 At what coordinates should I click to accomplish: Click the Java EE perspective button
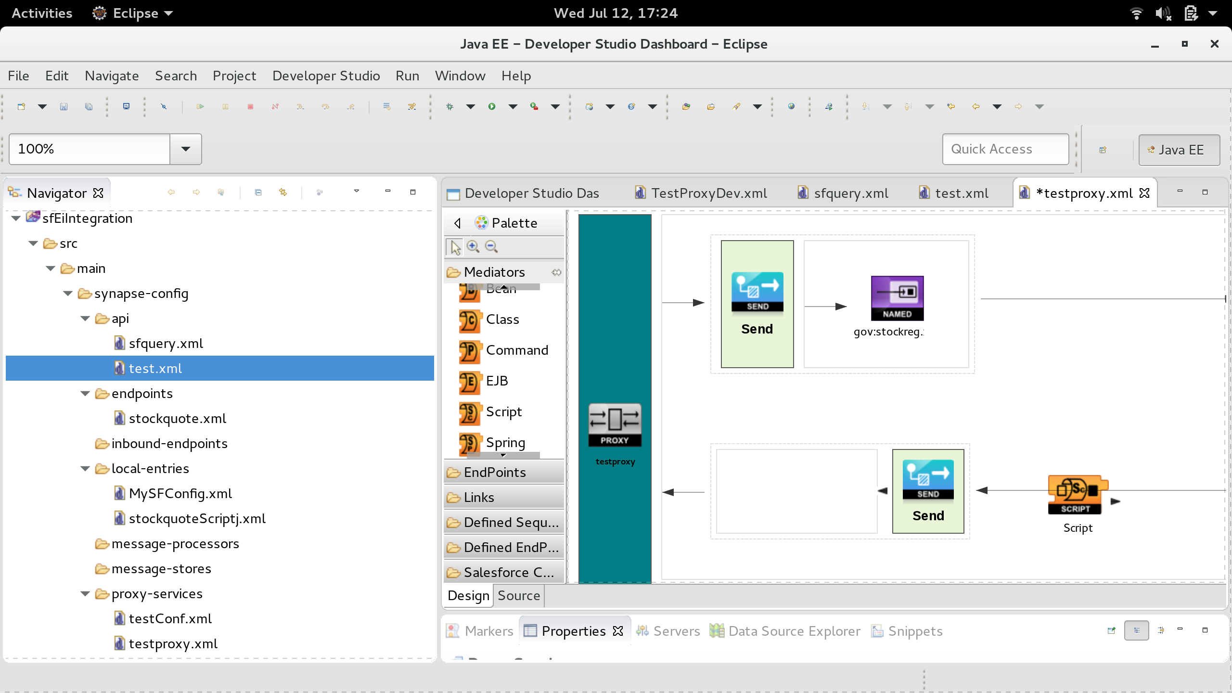[1179, 150]
